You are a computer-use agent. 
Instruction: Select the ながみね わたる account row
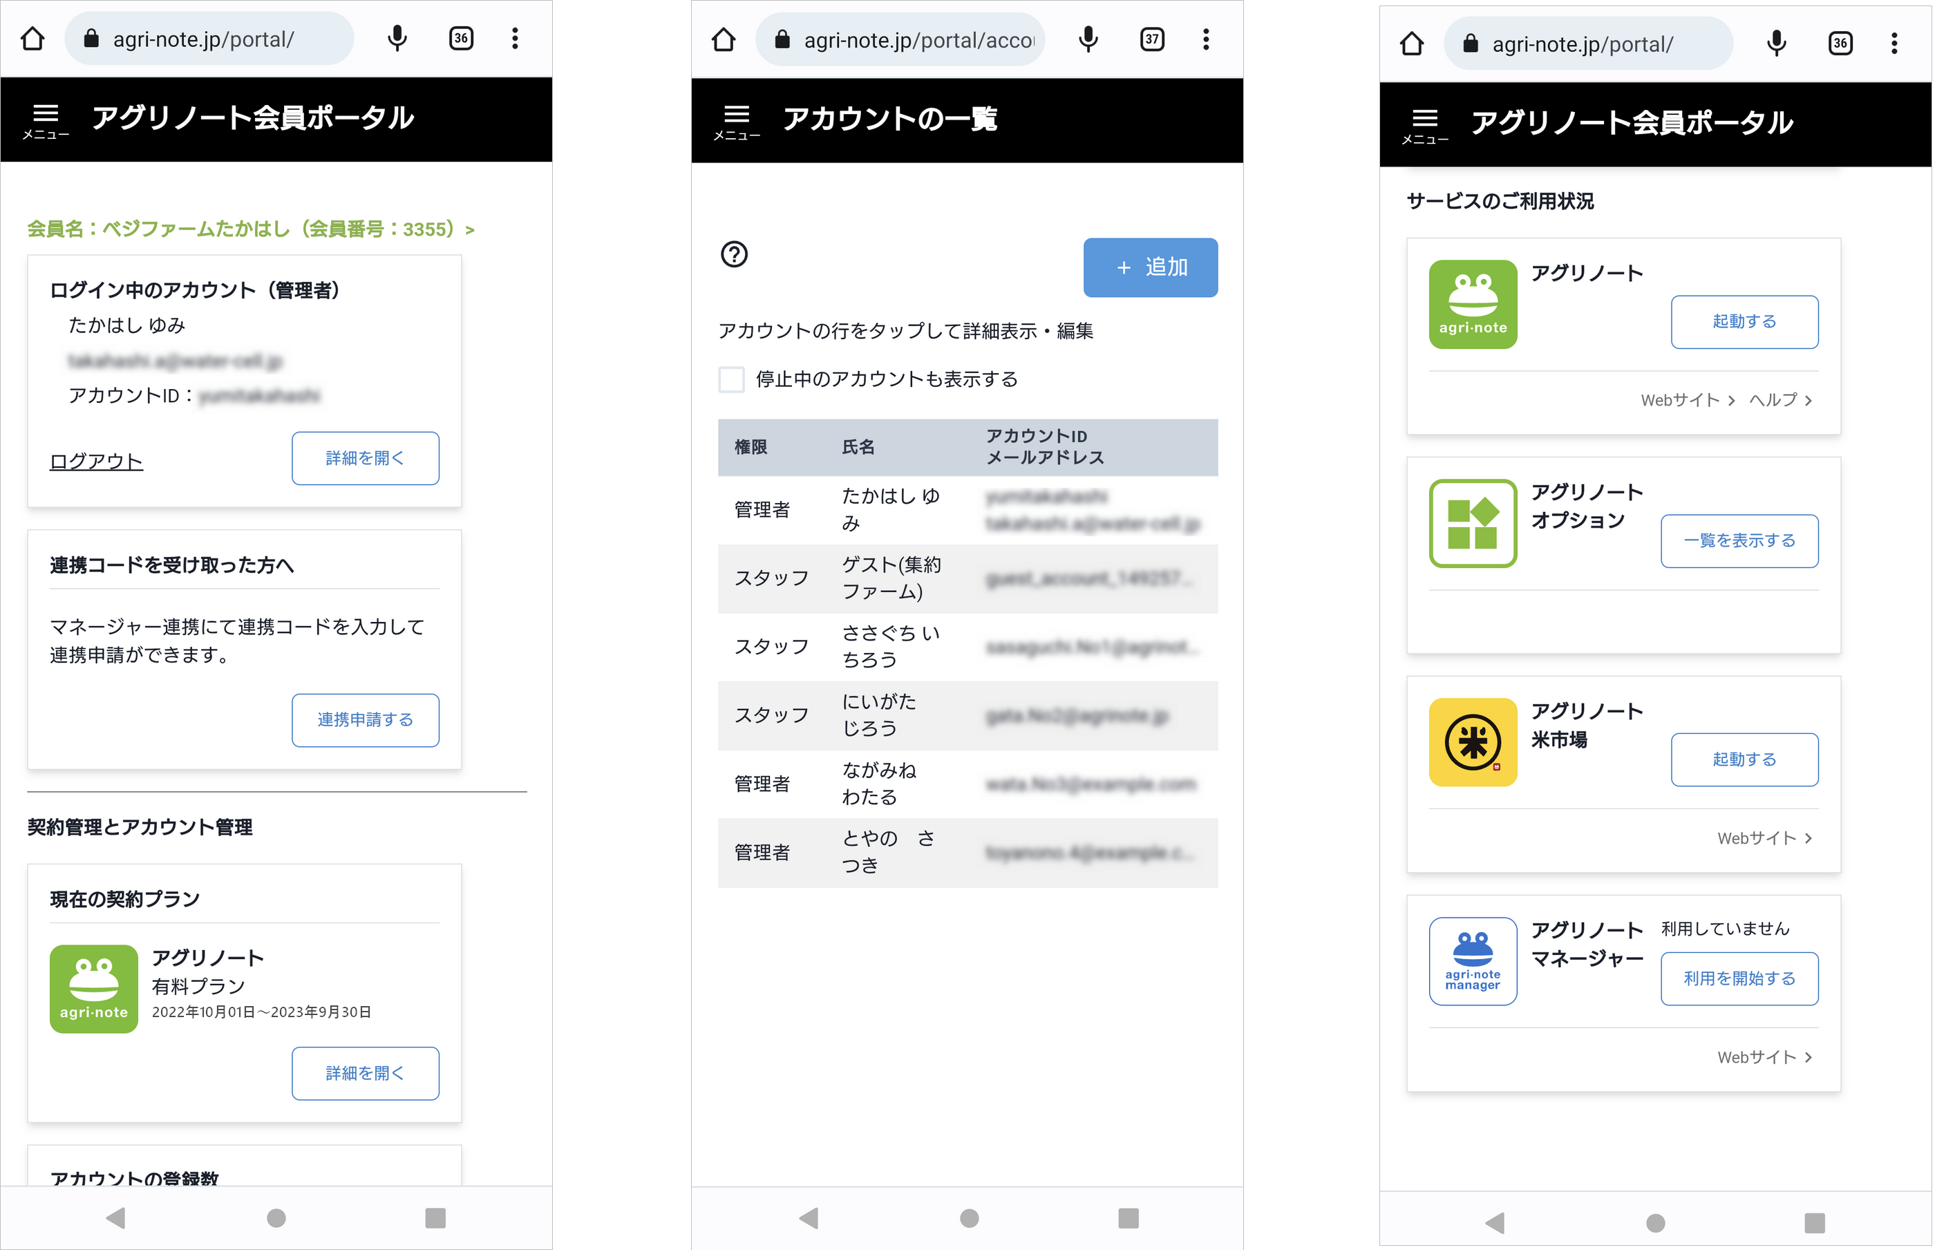click(x=967, y=784)
